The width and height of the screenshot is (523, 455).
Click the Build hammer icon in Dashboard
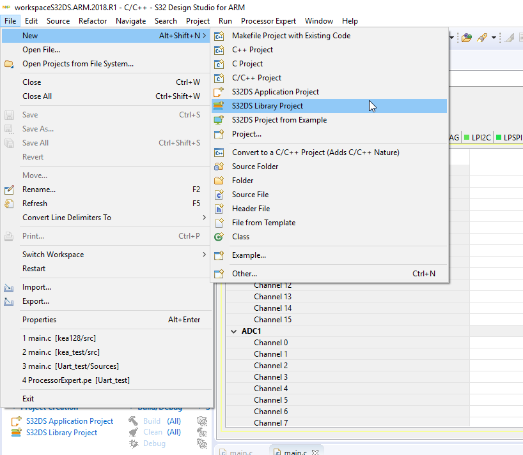[133, 421]
